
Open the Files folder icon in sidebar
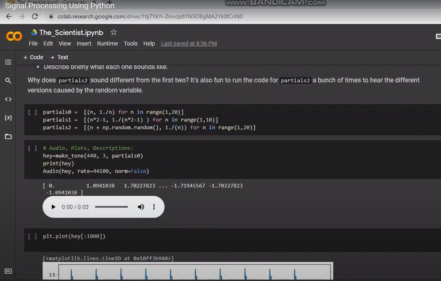8,136
